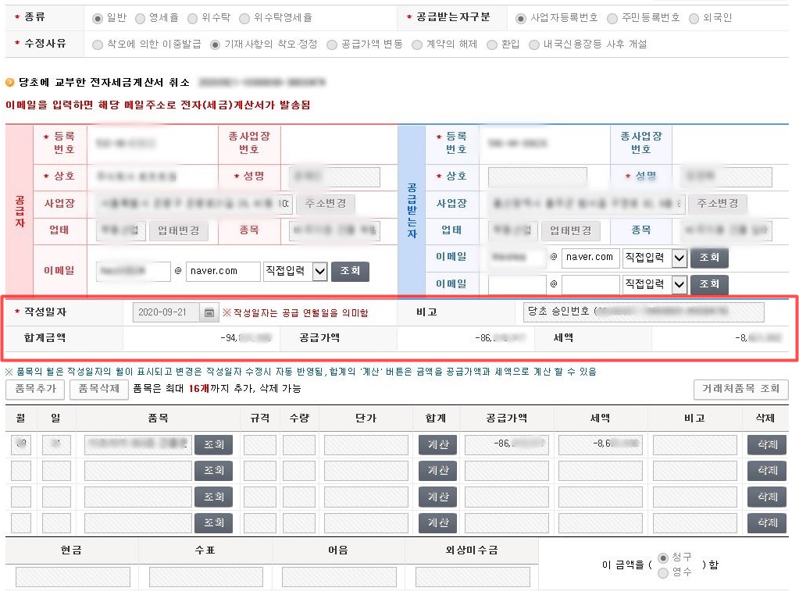Click the 수표 amount field

click(206, 577)
